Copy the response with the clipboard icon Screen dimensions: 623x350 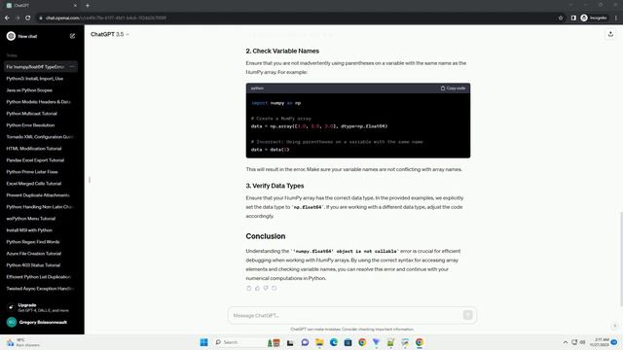point(249,288)
